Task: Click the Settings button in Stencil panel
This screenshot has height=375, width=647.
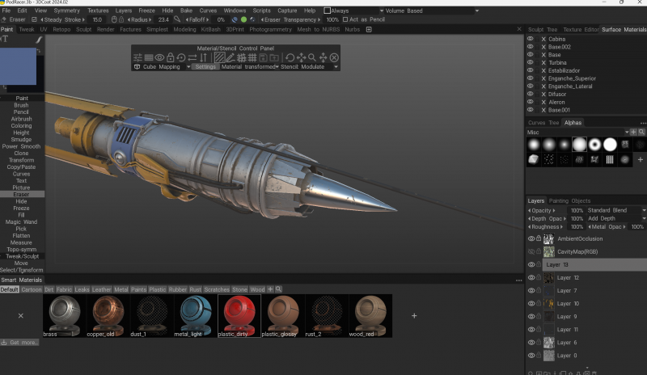Action: pos(205,67)
